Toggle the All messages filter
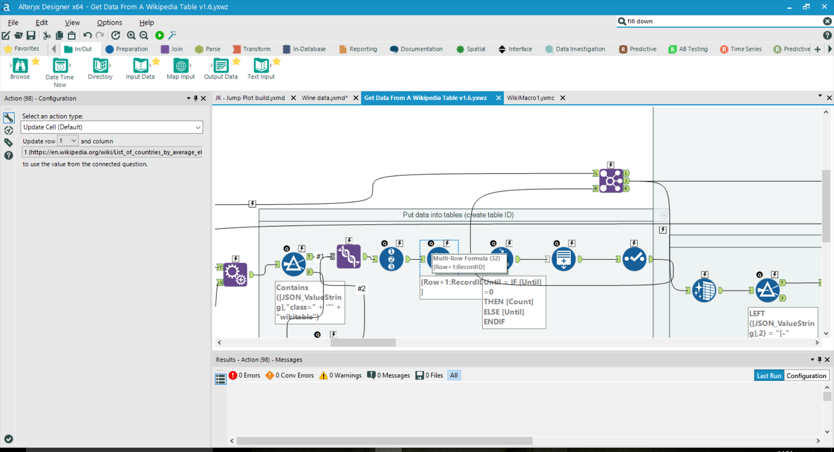Screen dimensions: 834x452 454,376
